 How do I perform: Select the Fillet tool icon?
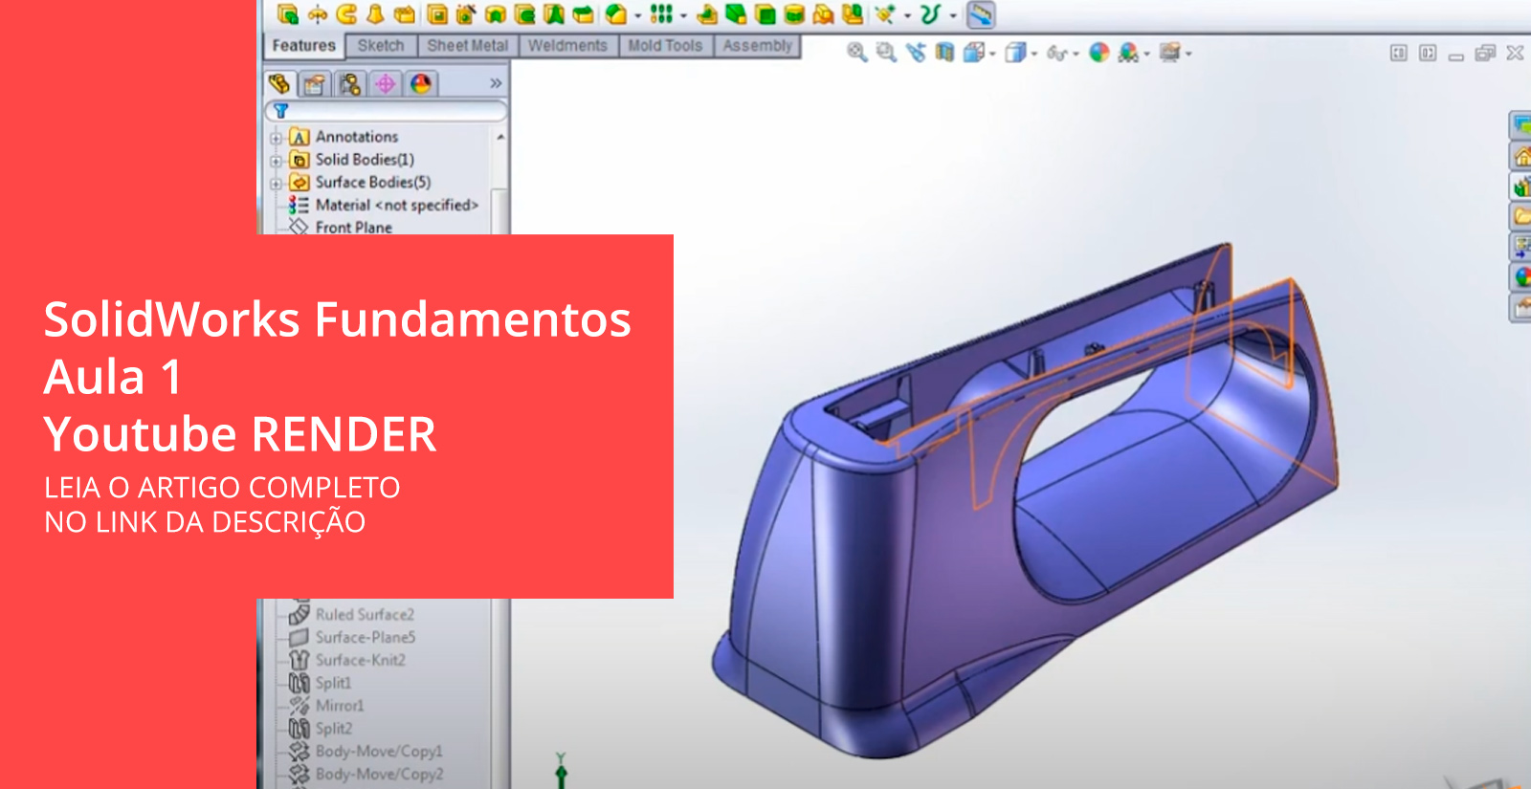point(617,13)
